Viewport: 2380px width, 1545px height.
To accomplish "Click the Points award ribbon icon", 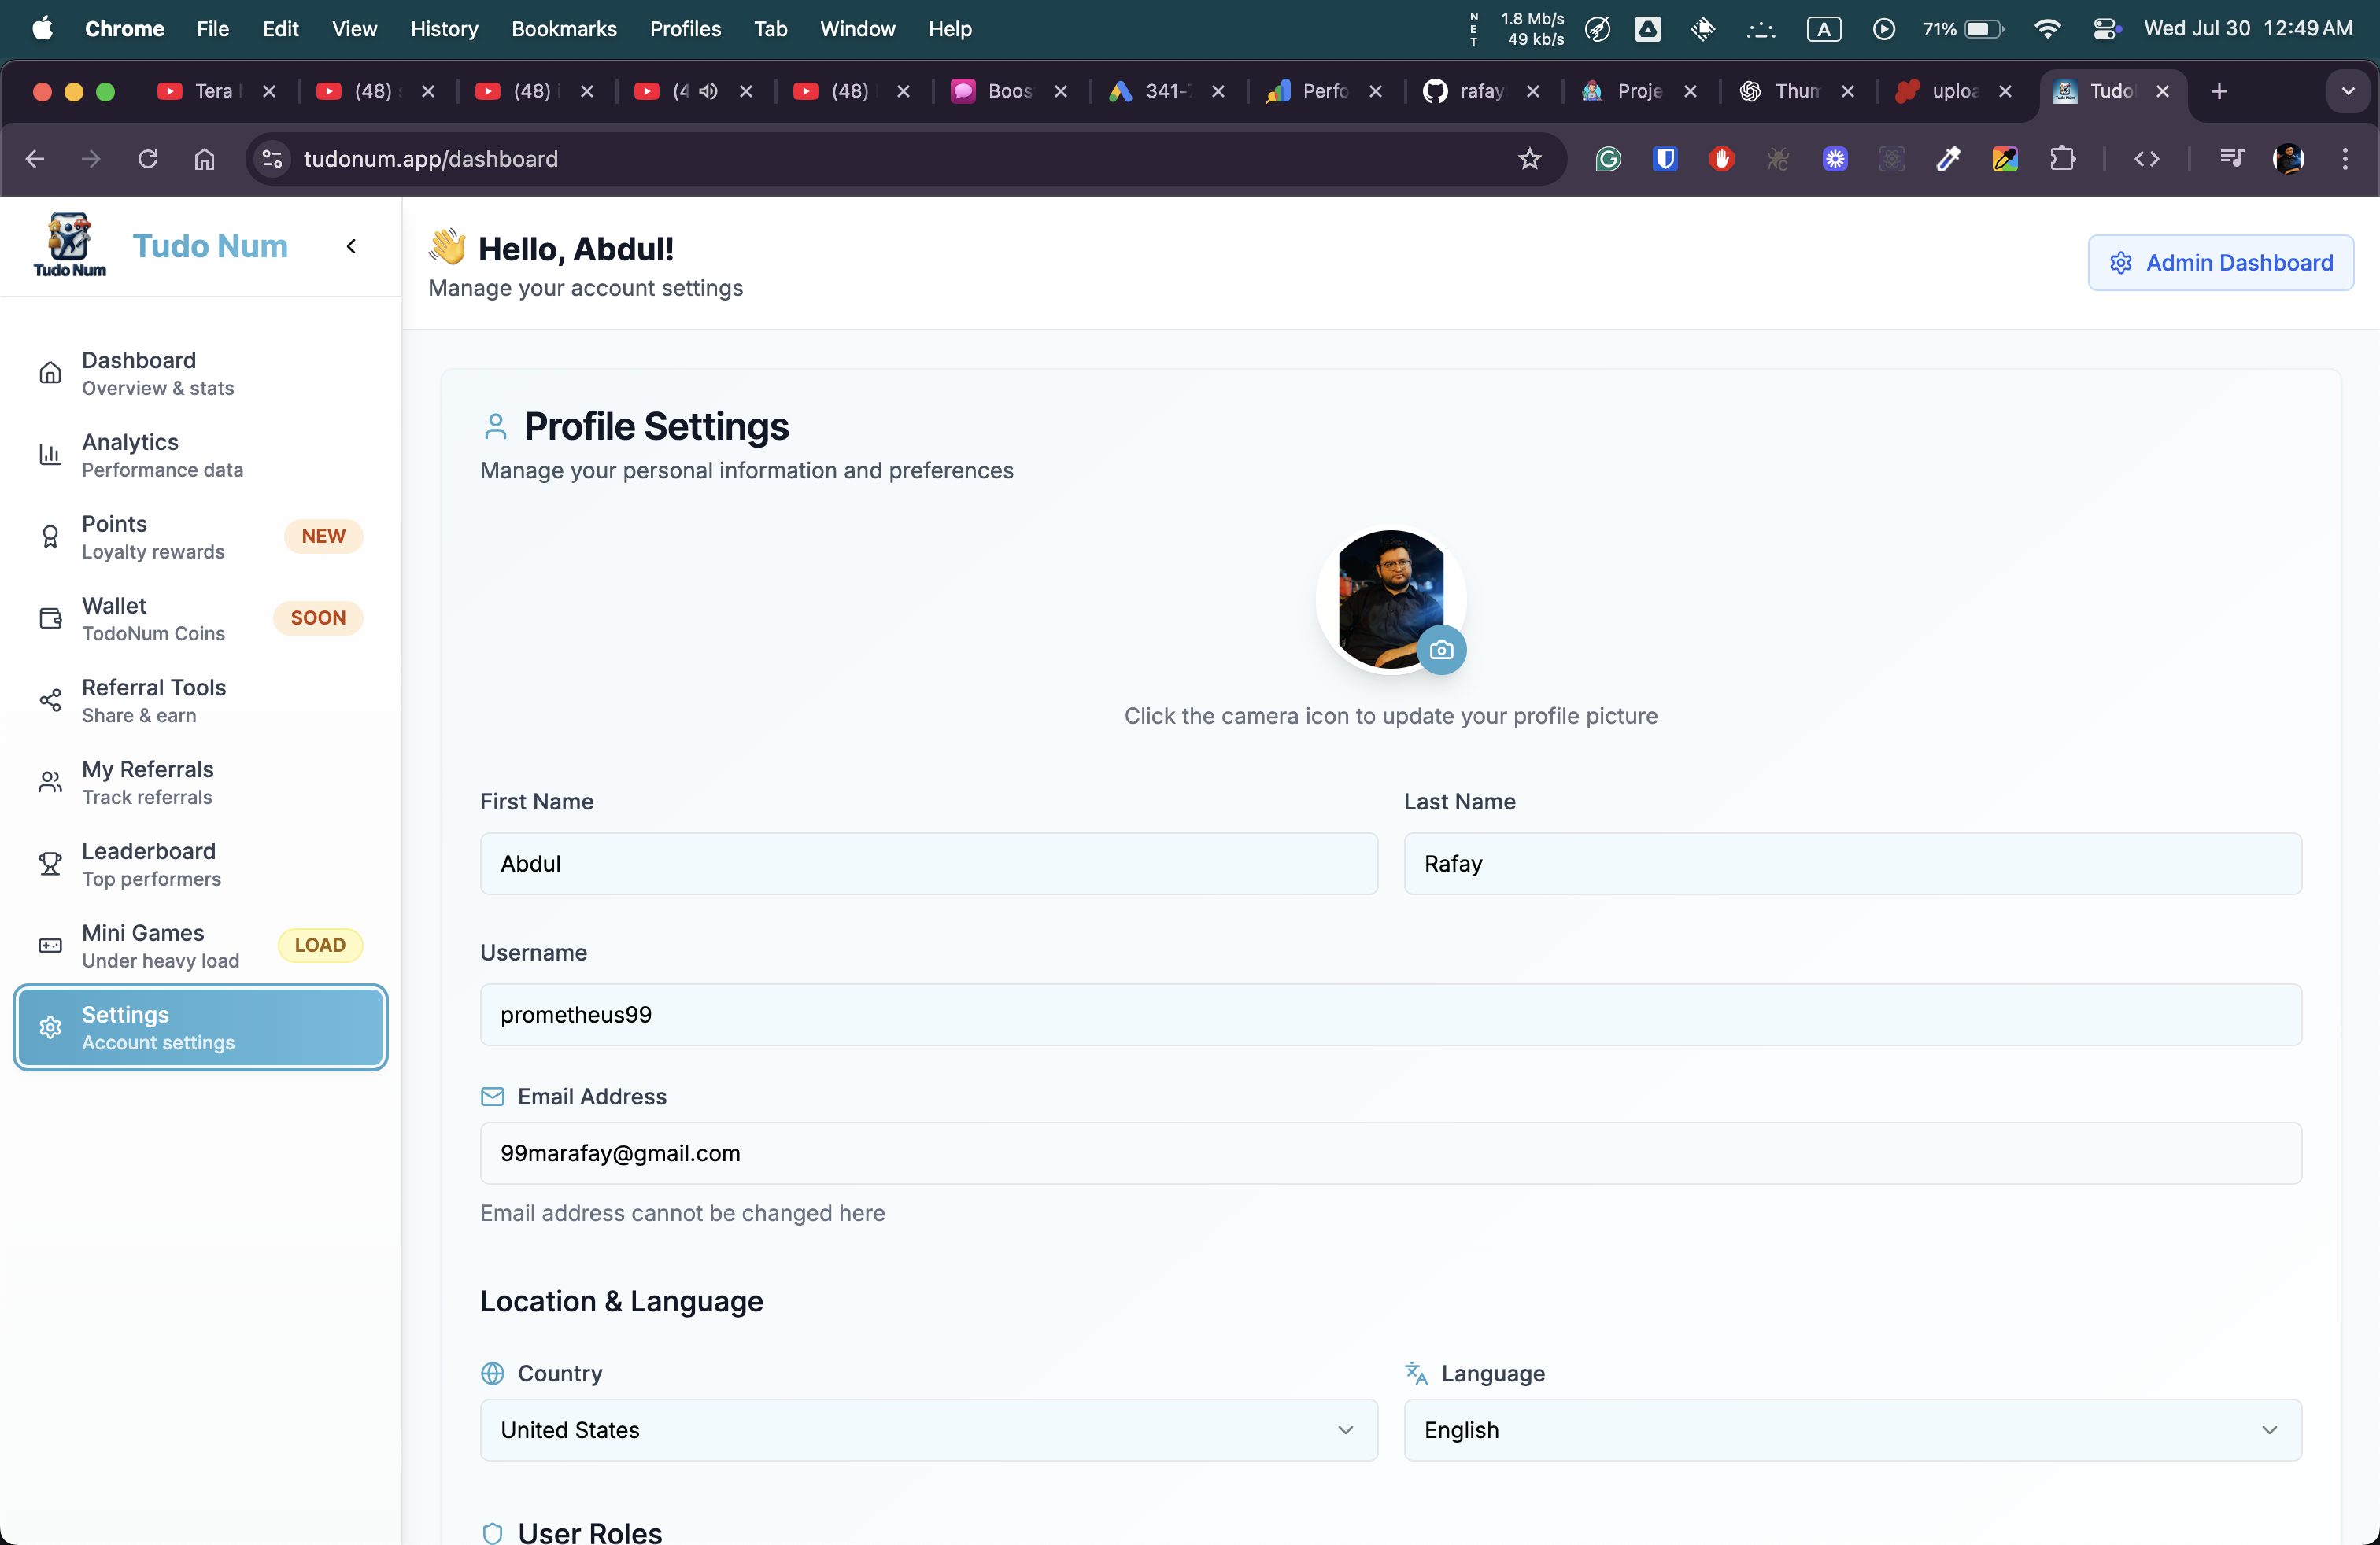I will (x=50, y=537).
